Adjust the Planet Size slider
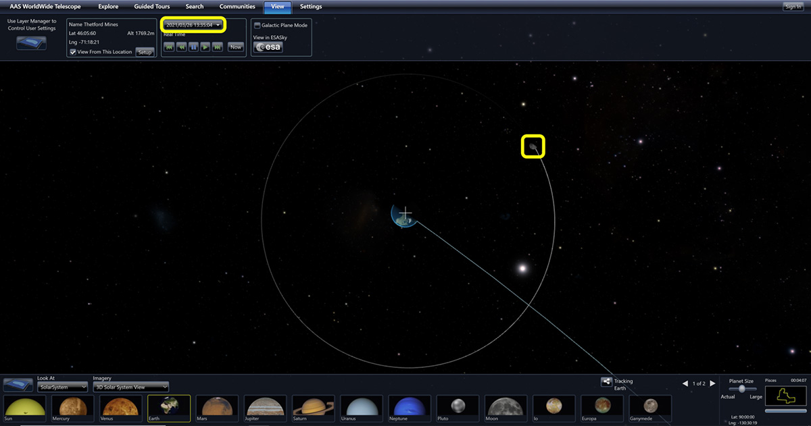 [743, 389]
